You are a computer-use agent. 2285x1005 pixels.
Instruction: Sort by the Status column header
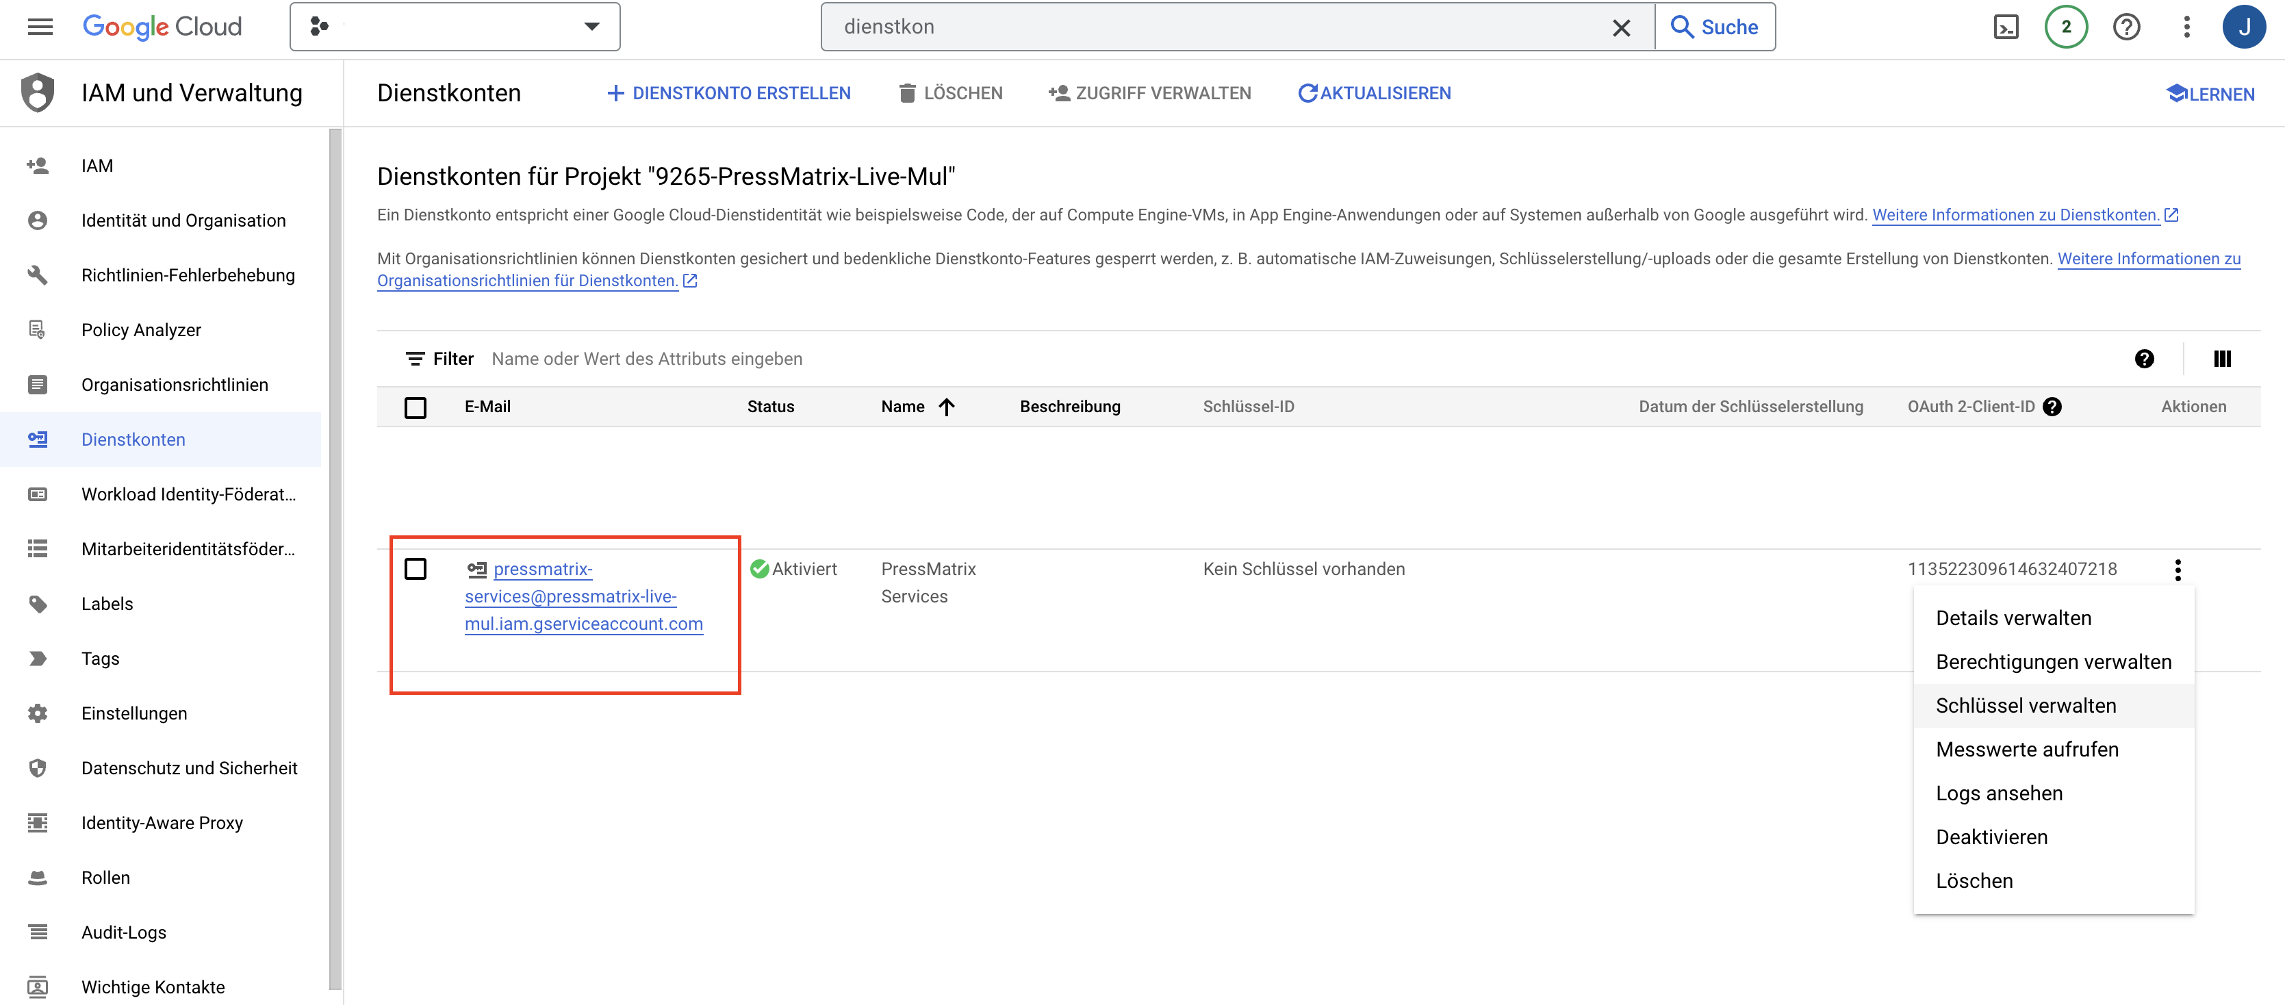[770, 407]
